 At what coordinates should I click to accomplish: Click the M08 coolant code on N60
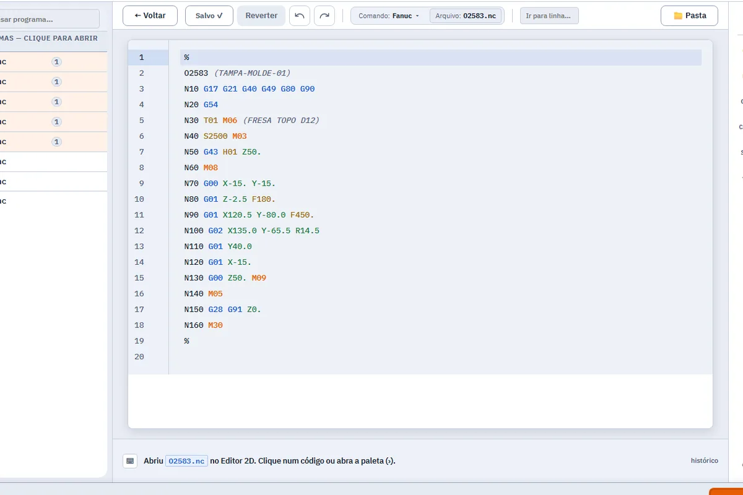click(x=211, y=168)
